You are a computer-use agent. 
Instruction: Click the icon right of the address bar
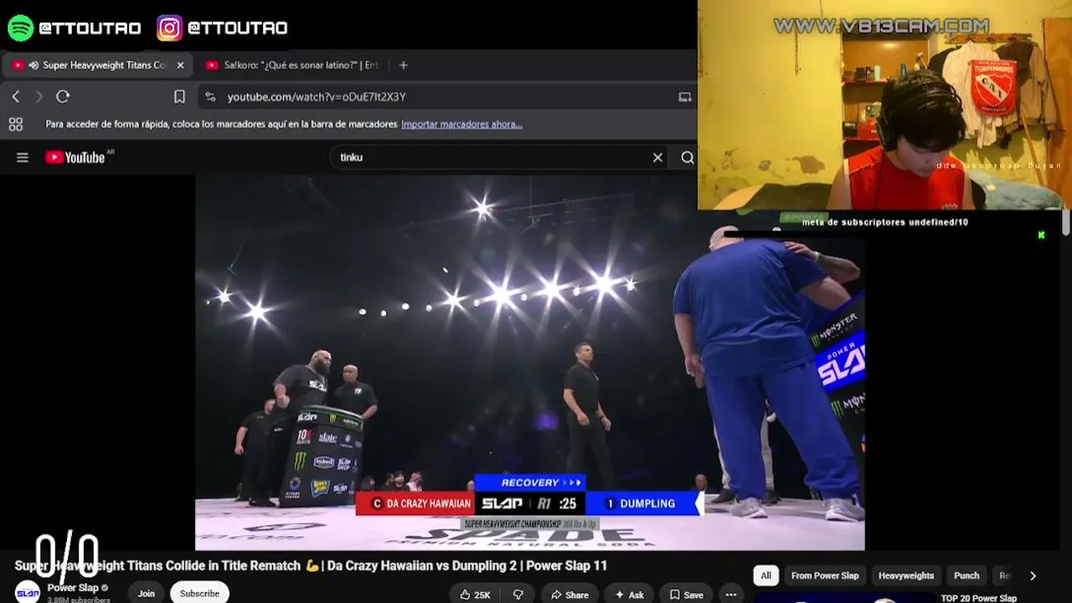click(x=685, y=97)
